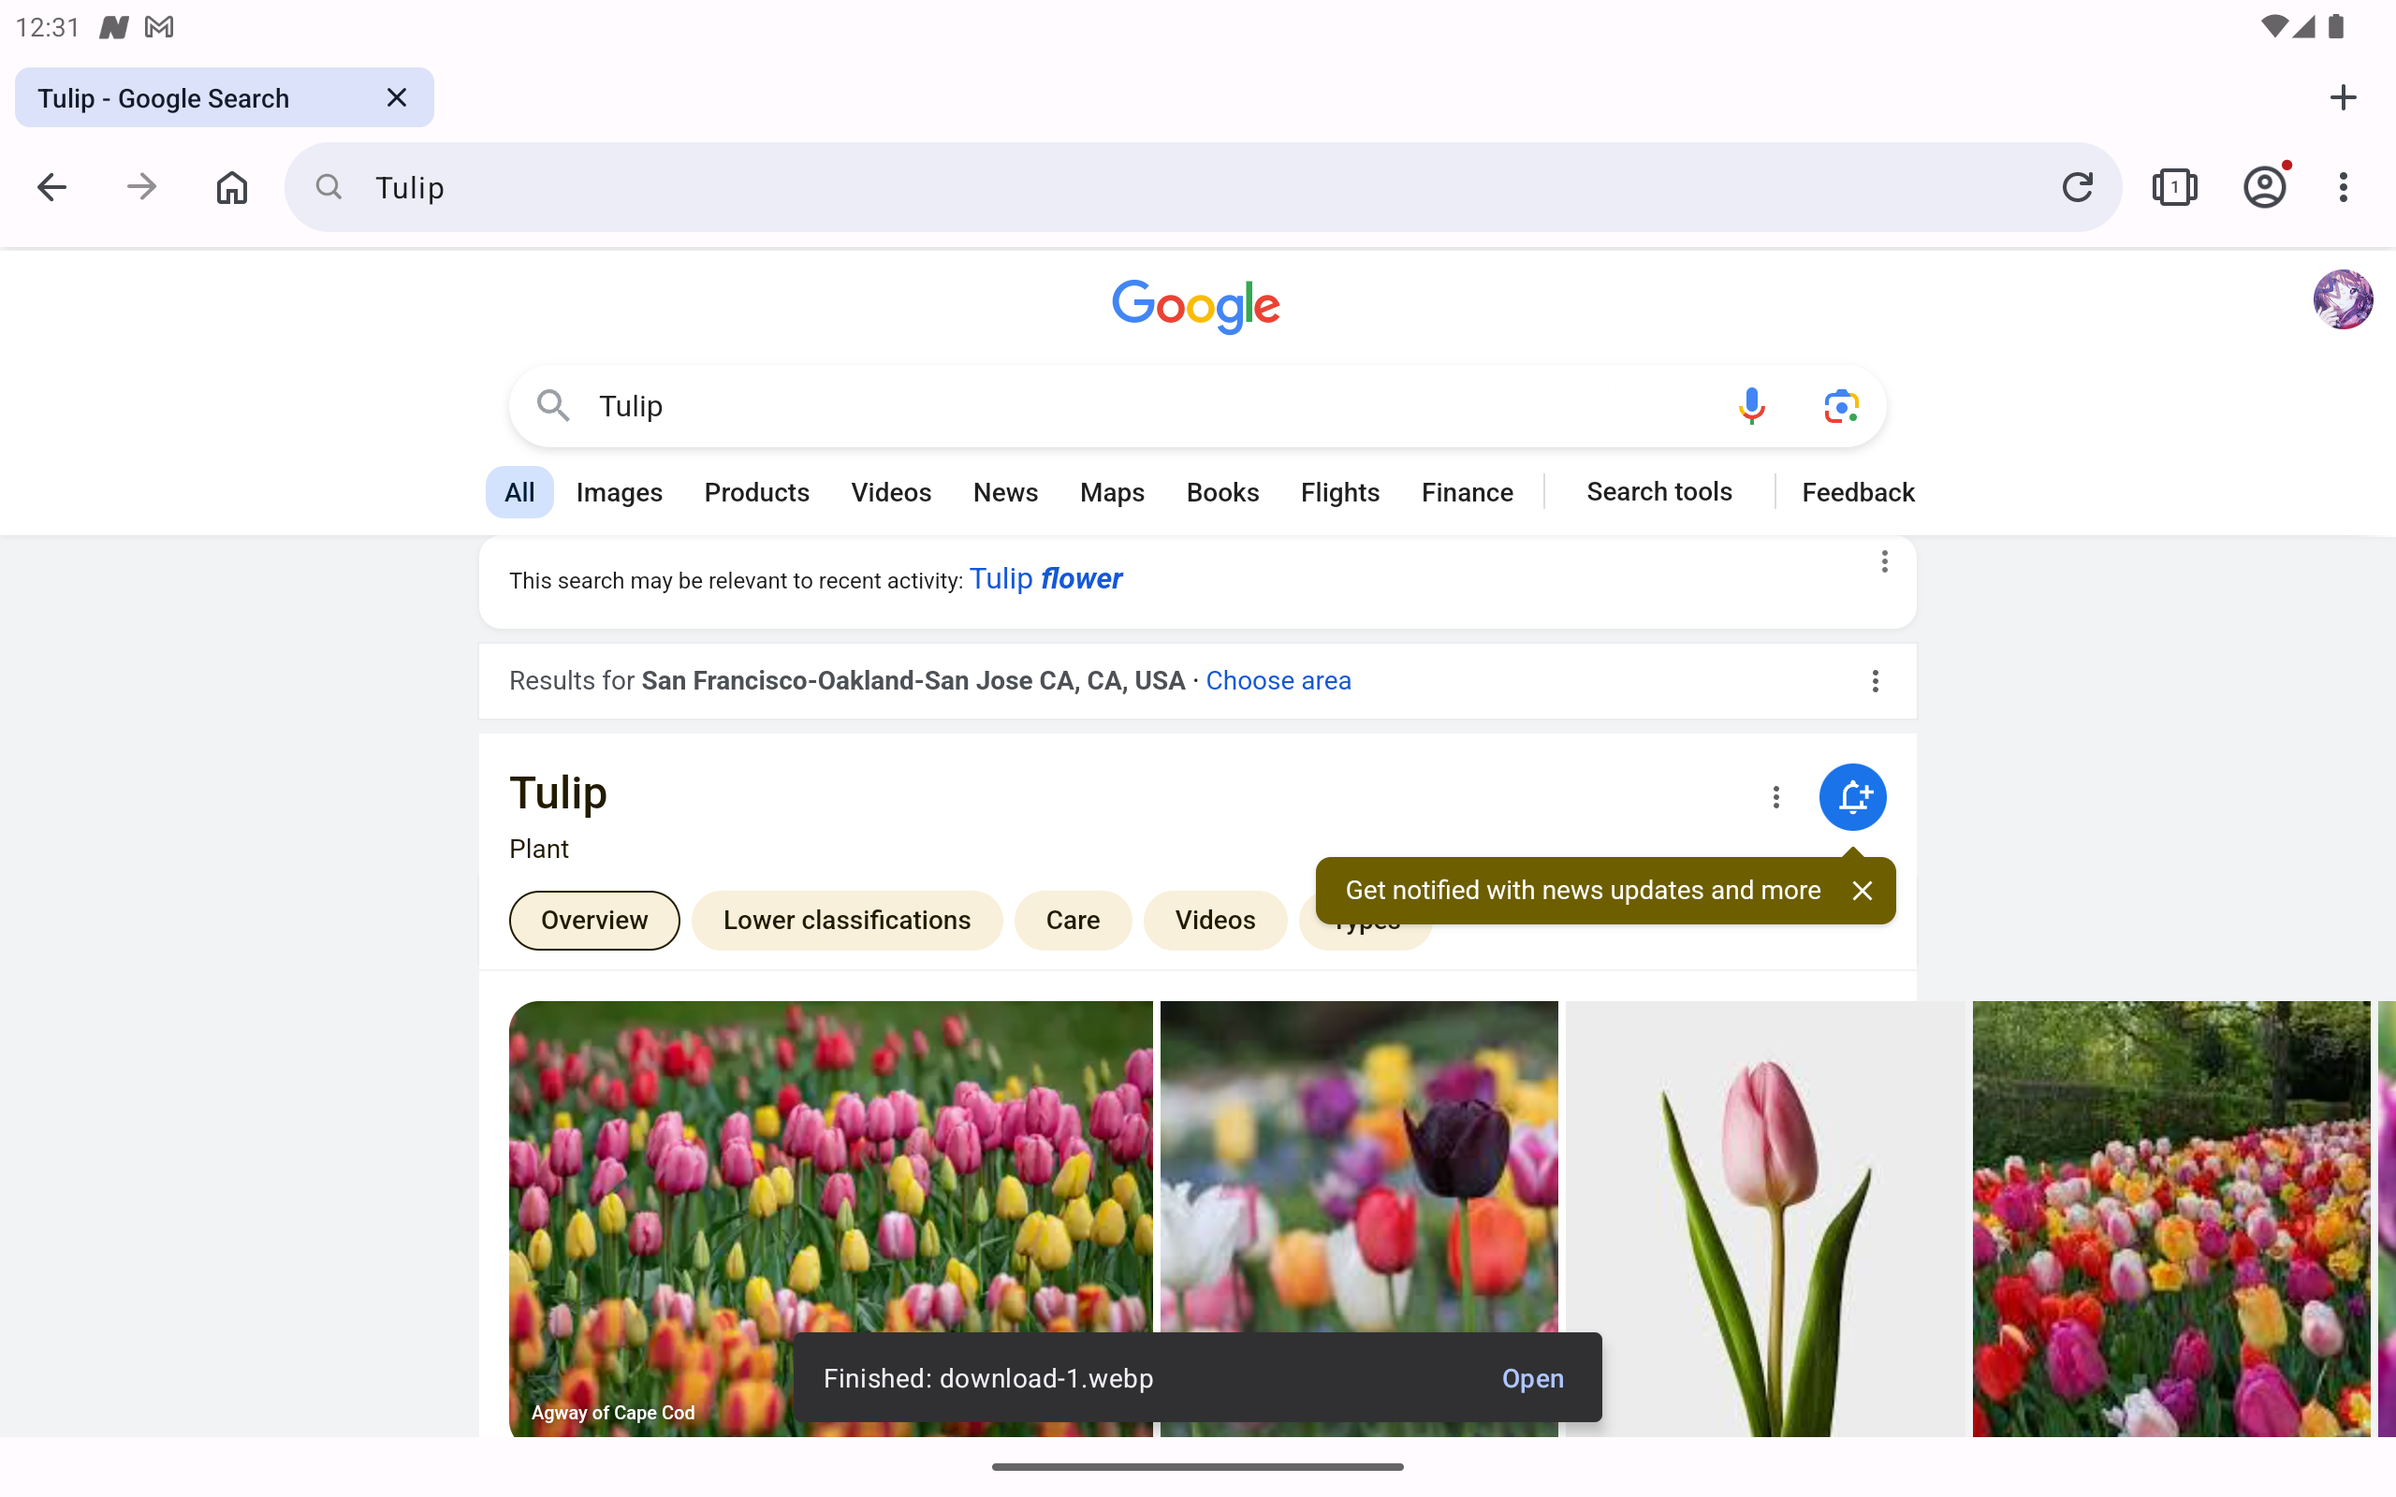
Task: Navigate back with the back arrow
Action: 51,187
